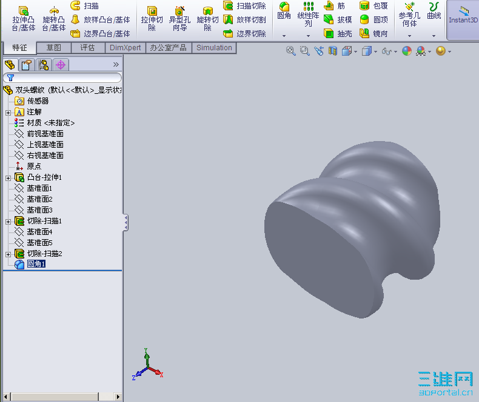Switch to the Simulation tab
The height and width of the screenshot is (402, 479).
coord(214,48)
